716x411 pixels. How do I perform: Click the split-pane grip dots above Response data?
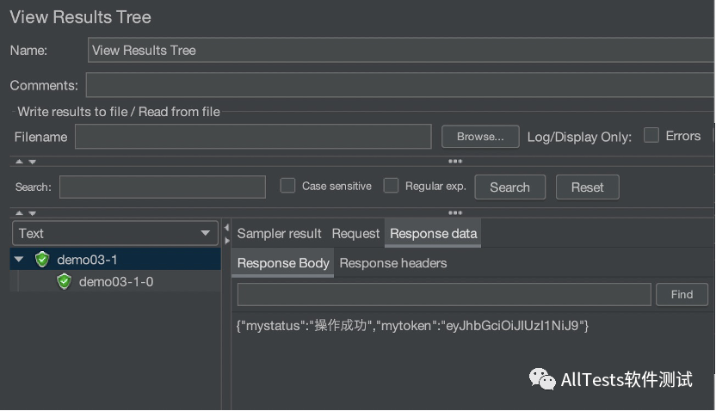(455, 212)
